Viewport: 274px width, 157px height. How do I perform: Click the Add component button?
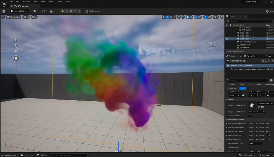point(265,61)
